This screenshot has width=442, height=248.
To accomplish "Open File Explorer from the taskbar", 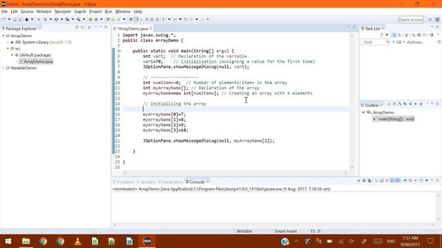I will (26, 241).
